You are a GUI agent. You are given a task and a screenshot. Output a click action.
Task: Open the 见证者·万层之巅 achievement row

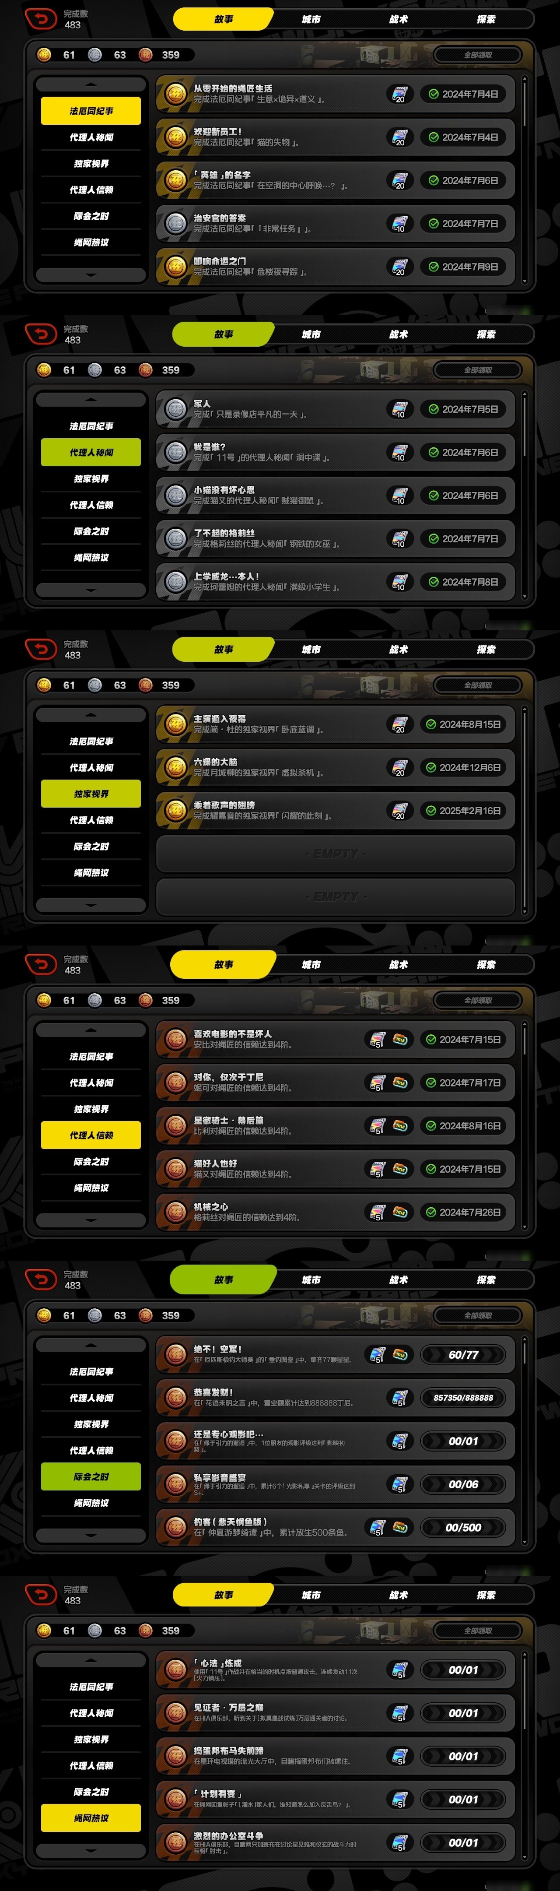tap(336, 1713)
